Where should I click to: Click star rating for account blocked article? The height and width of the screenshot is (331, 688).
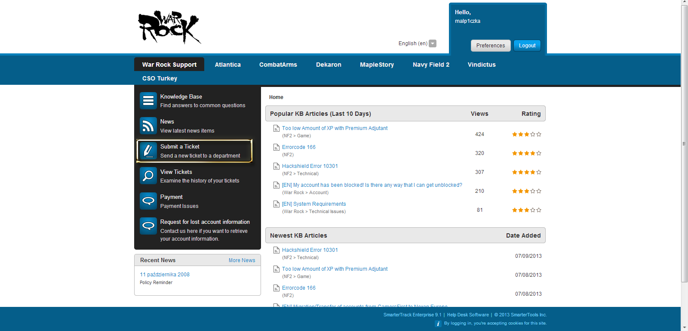click(x=527, y=191)
